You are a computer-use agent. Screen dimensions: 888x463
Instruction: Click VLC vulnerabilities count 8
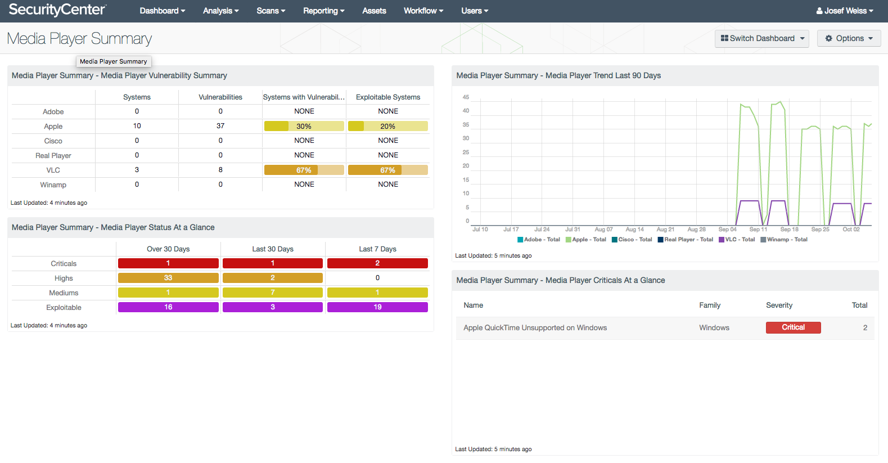tap(220, 170)
